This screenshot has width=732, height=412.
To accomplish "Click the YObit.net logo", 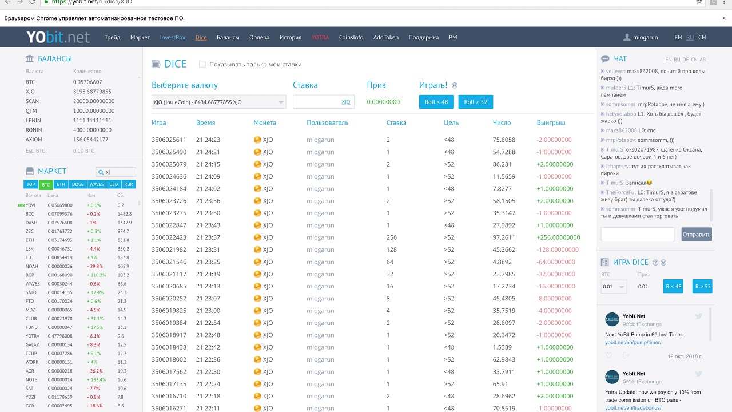I will (x=58, y=37).
